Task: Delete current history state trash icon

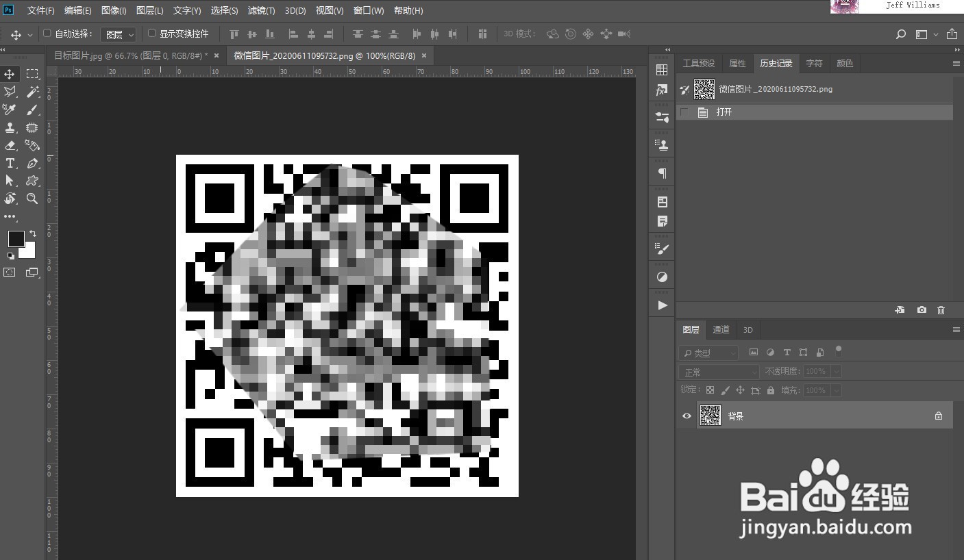Action: [x=941, y=310]
